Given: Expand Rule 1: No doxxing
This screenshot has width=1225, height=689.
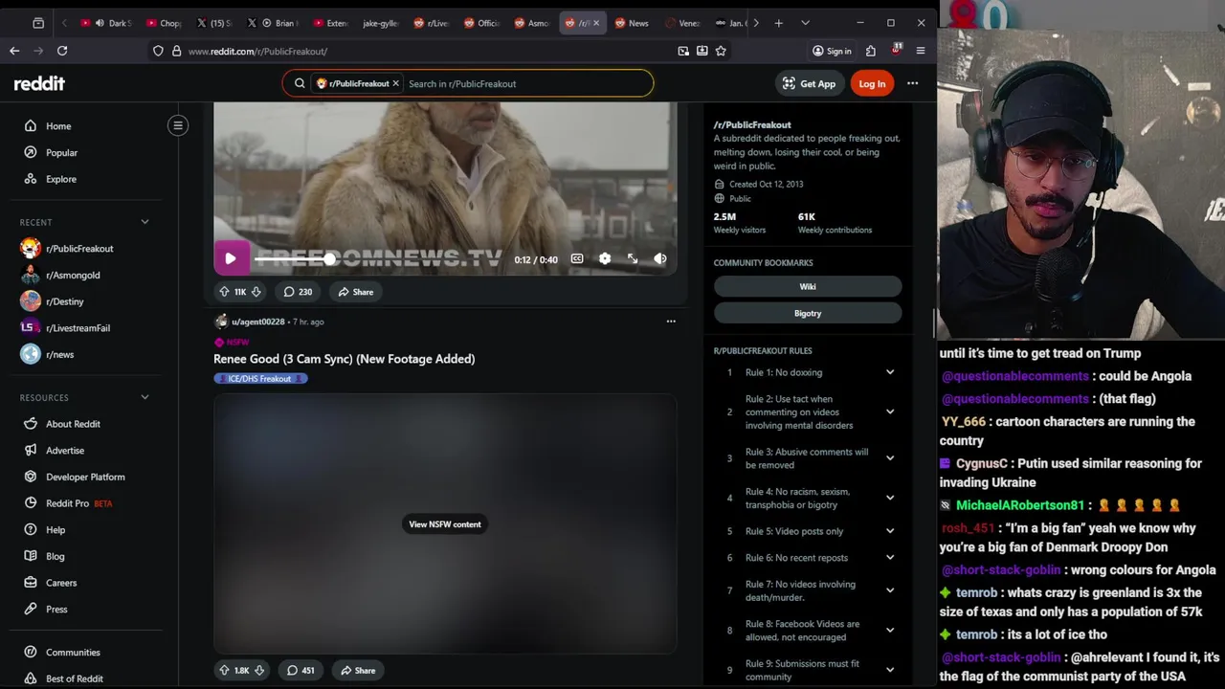Looking at the screenshot, I should tap(890, 372).
